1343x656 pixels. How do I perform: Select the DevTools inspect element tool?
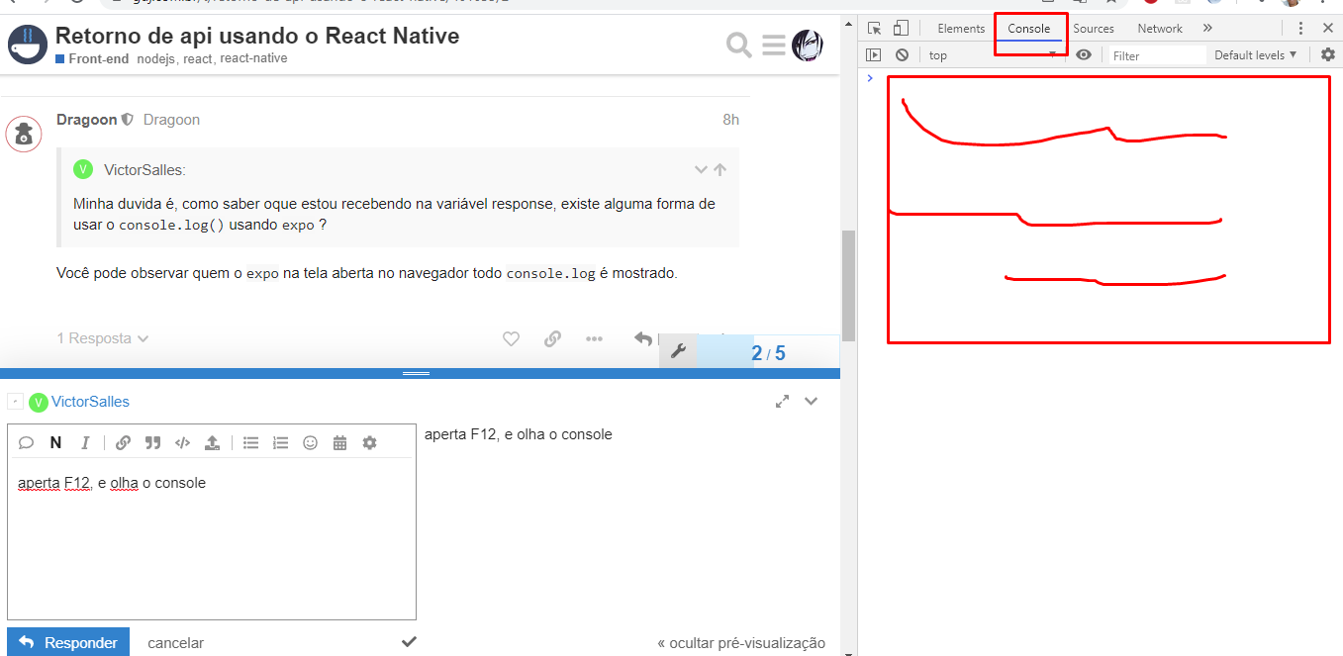[874, 29]
